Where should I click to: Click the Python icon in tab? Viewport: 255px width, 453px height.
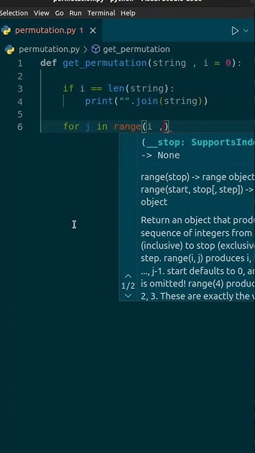click(x=6, y=30)
